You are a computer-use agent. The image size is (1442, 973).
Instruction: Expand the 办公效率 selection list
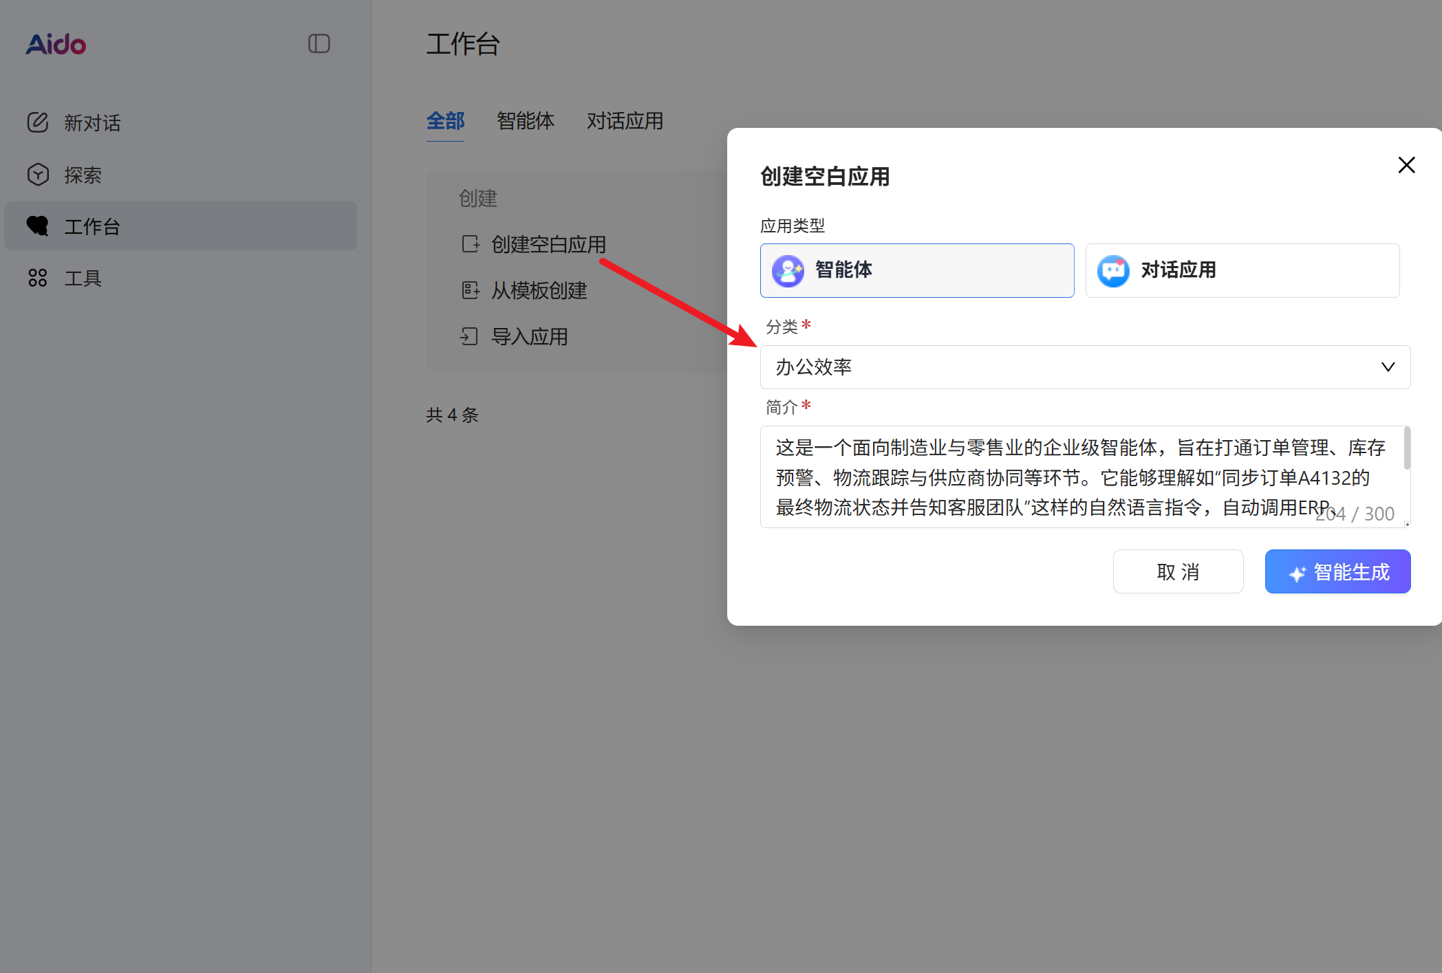[1084, 367]
